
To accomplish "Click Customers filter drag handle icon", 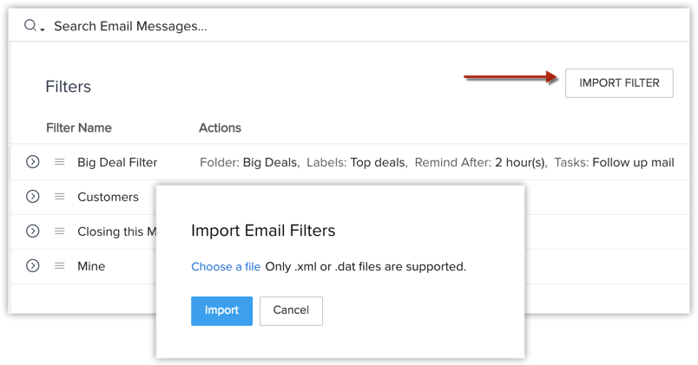I will 60,197.
